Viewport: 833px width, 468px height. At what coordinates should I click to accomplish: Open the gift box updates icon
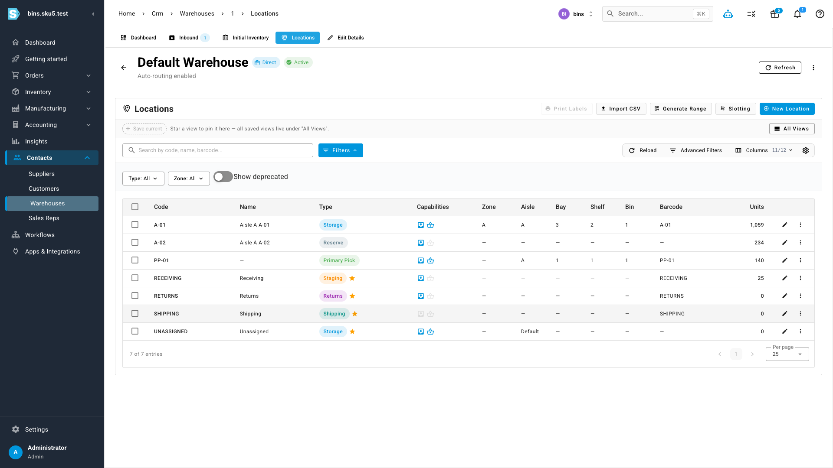pos(775,14)
